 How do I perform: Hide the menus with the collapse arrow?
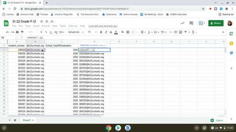(x=223, y=32)
